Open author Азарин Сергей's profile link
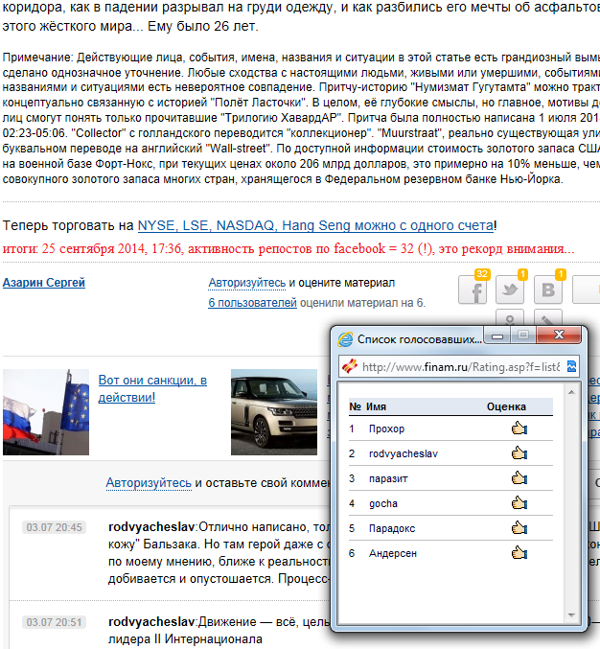This screenshot has height=649, width=600. tap(44, 283)
